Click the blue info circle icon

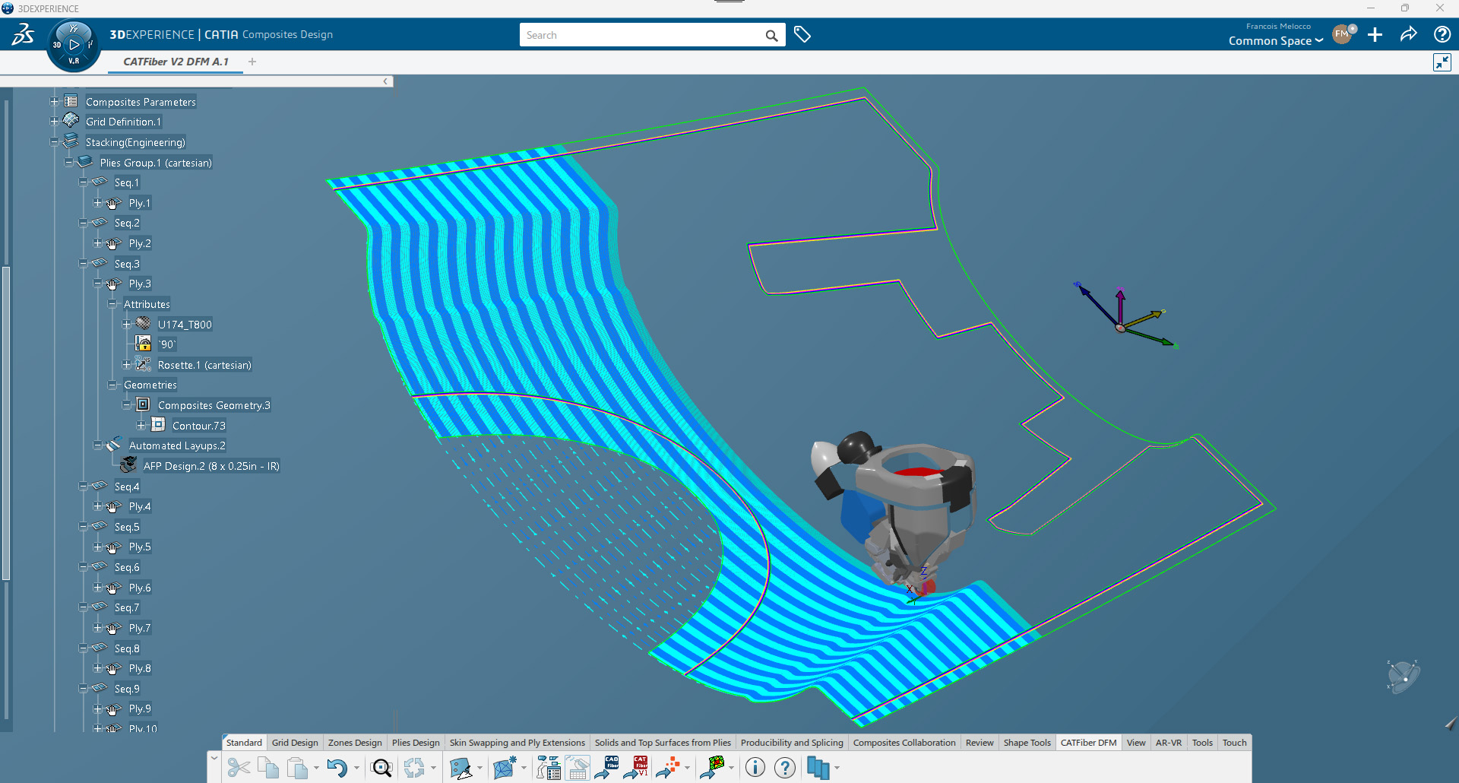point(755,769)
